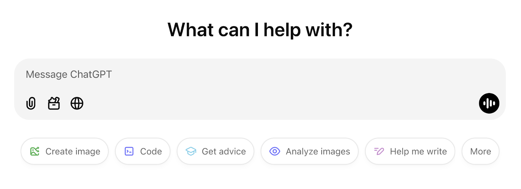Image resolution: width=521 pixels, height=189 pixels.
Task: Tap the voice mode waveform icon
Action: point(489,103)
